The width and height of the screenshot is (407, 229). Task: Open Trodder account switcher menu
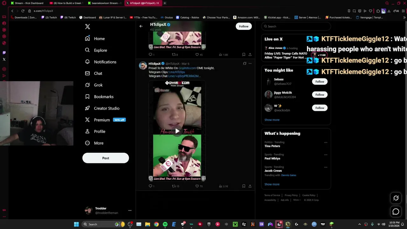click(x=130, y=211)
